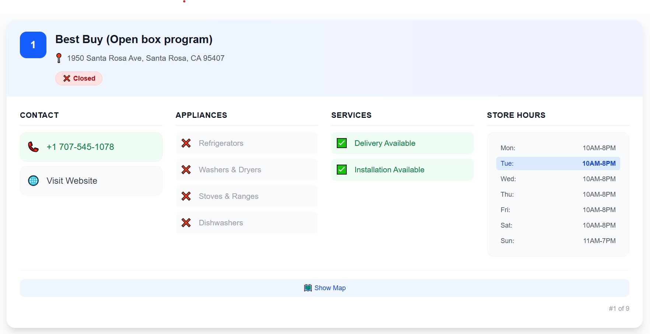Click the red X beside Refrigerators
Image resolution: width=650 pixels, height=334 pixels.
(x=186, y=143)
